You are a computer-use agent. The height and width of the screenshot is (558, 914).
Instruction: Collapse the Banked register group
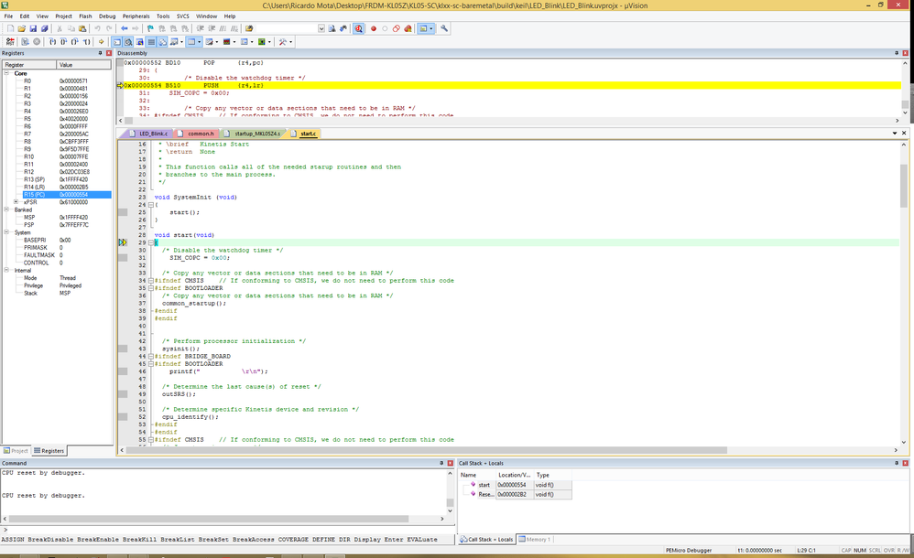pos(6,209)
